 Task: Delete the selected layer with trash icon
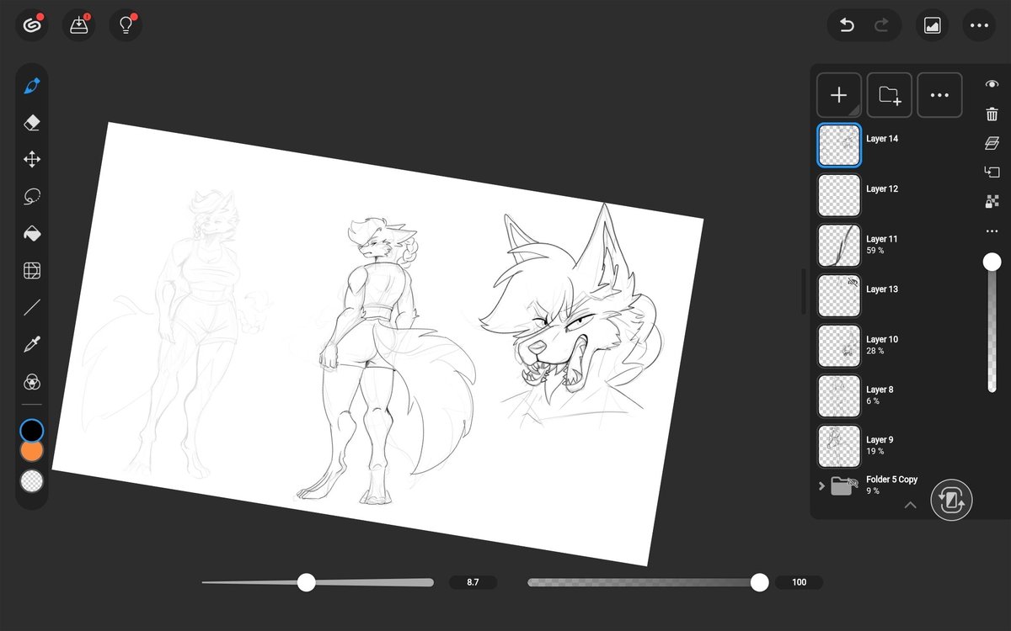tap(992, 114)
